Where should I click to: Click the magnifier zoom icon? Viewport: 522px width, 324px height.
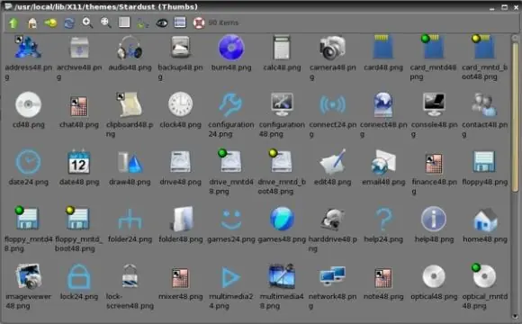(87, 22)
